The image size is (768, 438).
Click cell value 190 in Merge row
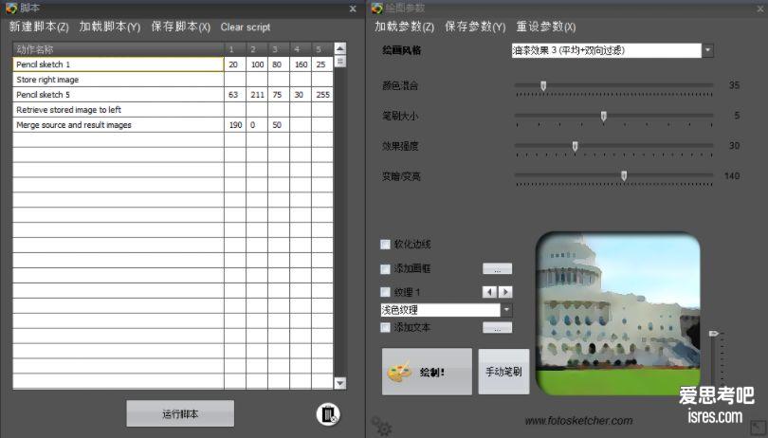click(235, 125)
